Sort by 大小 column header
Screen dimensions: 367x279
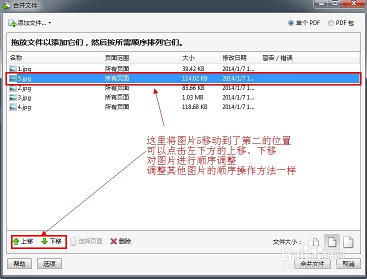click(x=199, y=58)
